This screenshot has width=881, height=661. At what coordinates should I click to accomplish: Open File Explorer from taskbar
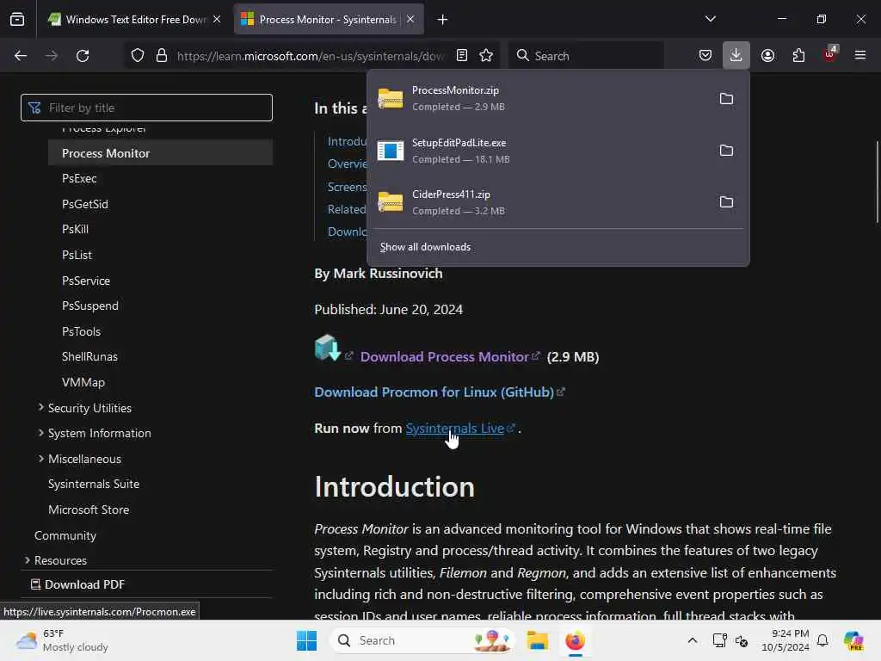pyautogui.click(x=537, y=640)
